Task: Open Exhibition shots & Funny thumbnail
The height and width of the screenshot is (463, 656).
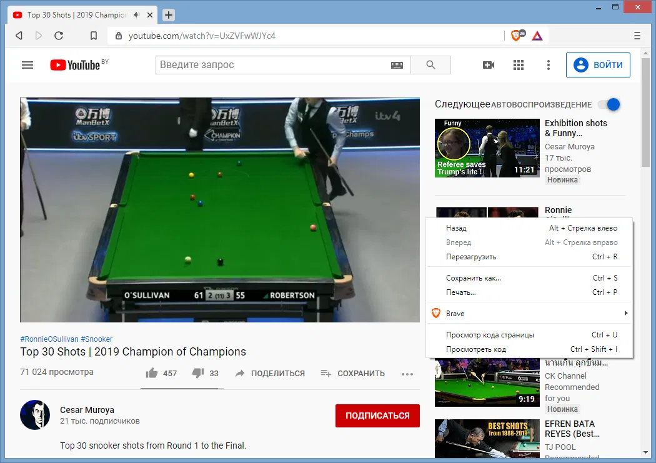Action: tap(487, 148)
